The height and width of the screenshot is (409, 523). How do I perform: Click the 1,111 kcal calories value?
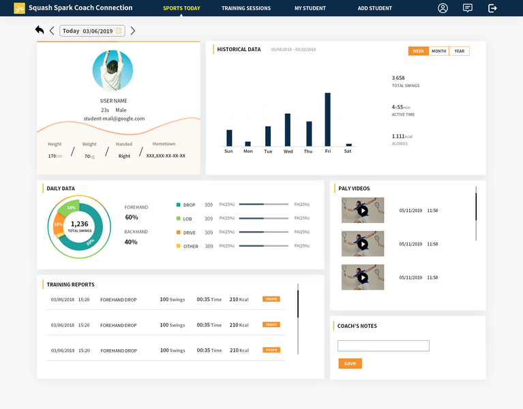tap(402, 136)
